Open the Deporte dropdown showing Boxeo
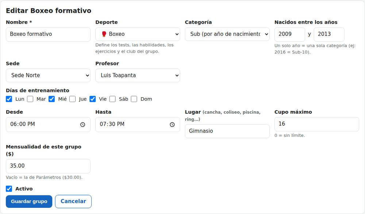Viewport: 365px width, 214px height. (x=138, y=34)
